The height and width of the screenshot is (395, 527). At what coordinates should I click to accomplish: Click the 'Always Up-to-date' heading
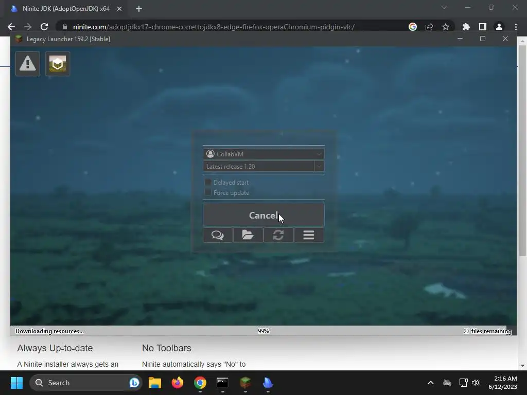coord(55,348)
